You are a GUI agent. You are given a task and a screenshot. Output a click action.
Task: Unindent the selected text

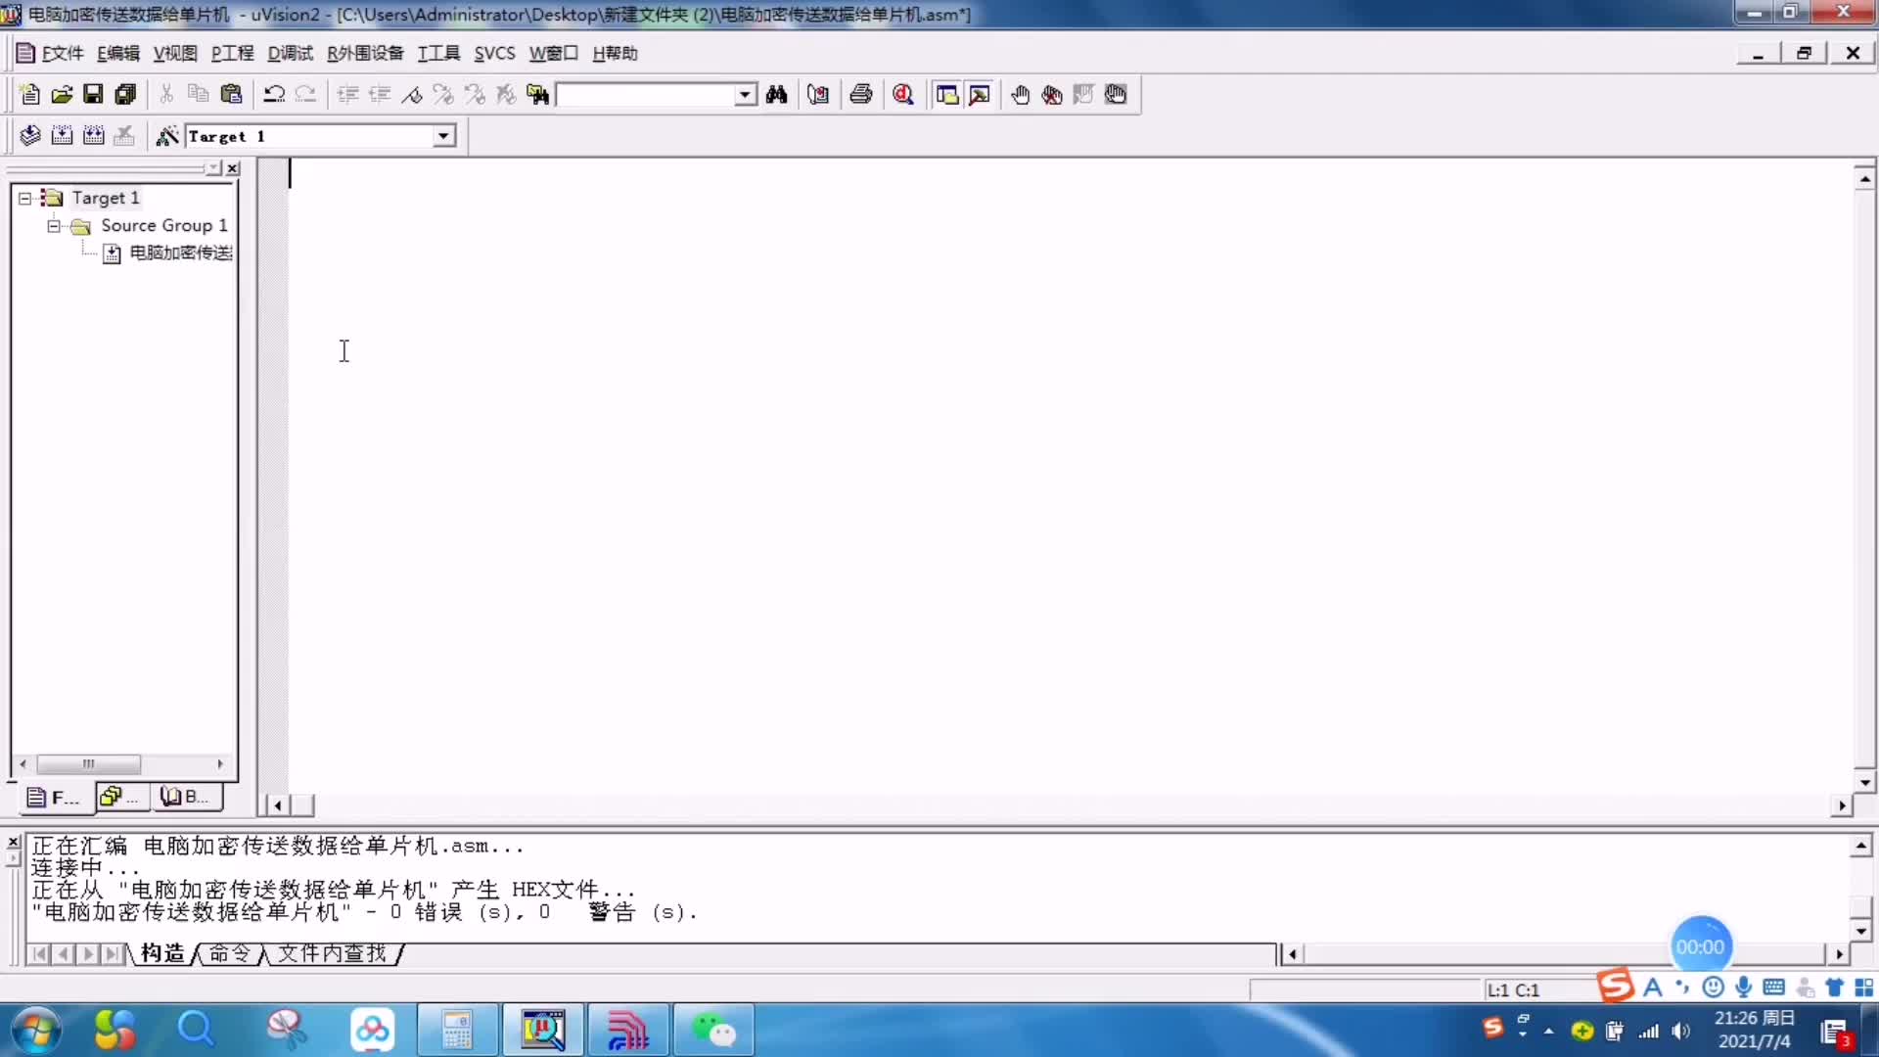tap(380, 94)
